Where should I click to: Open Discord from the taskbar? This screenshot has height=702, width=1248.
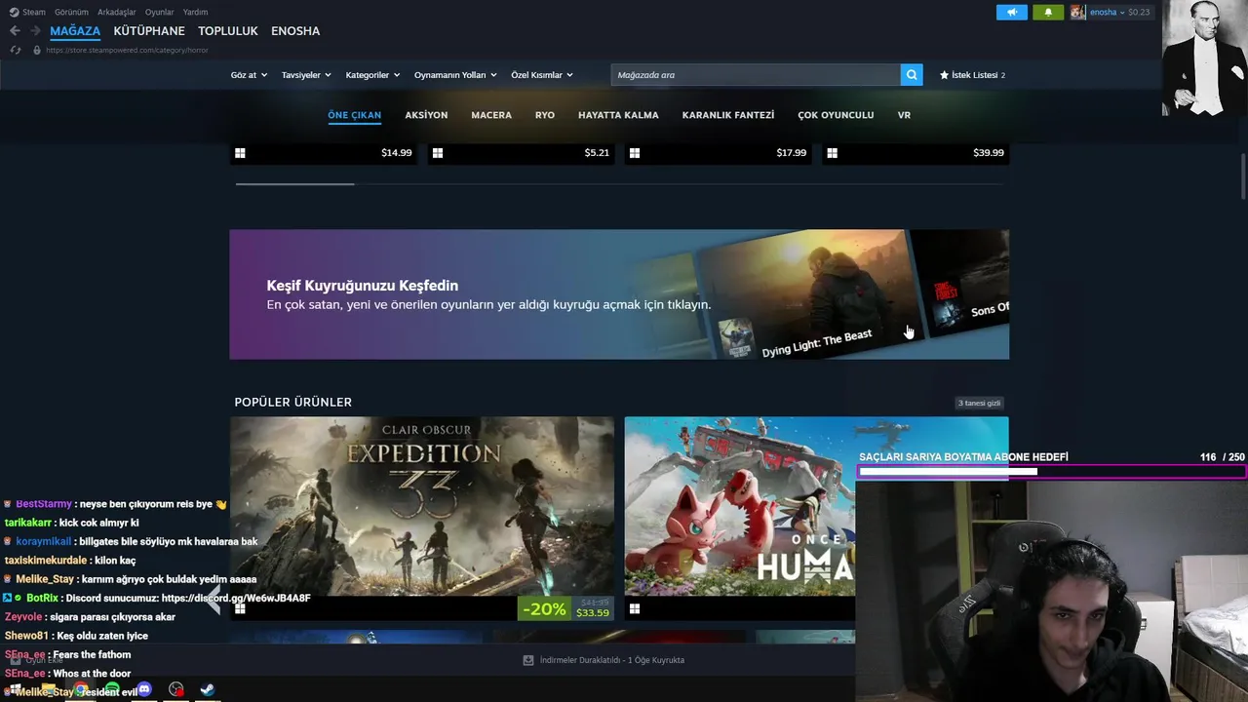point(144,689)
